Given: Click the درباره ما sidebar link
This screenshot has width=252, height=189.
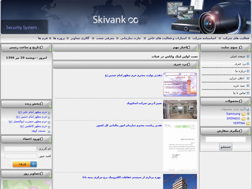Looking at the screenshot, I should [241, 71].
